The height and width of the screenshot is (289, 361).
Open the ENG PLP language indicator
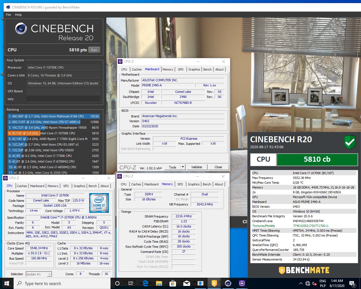tap(323, 283)
